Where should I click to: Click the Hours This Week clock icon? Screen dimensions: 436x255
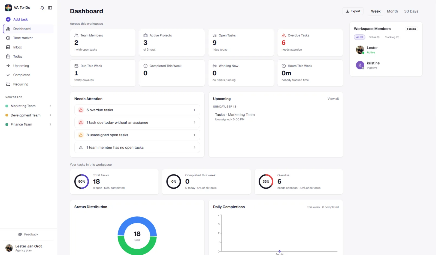pos(284,66)
